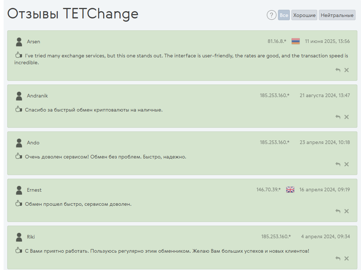Delete Arsen's review with X icon
Screen dimensions: 361x270
coord(347,70)
